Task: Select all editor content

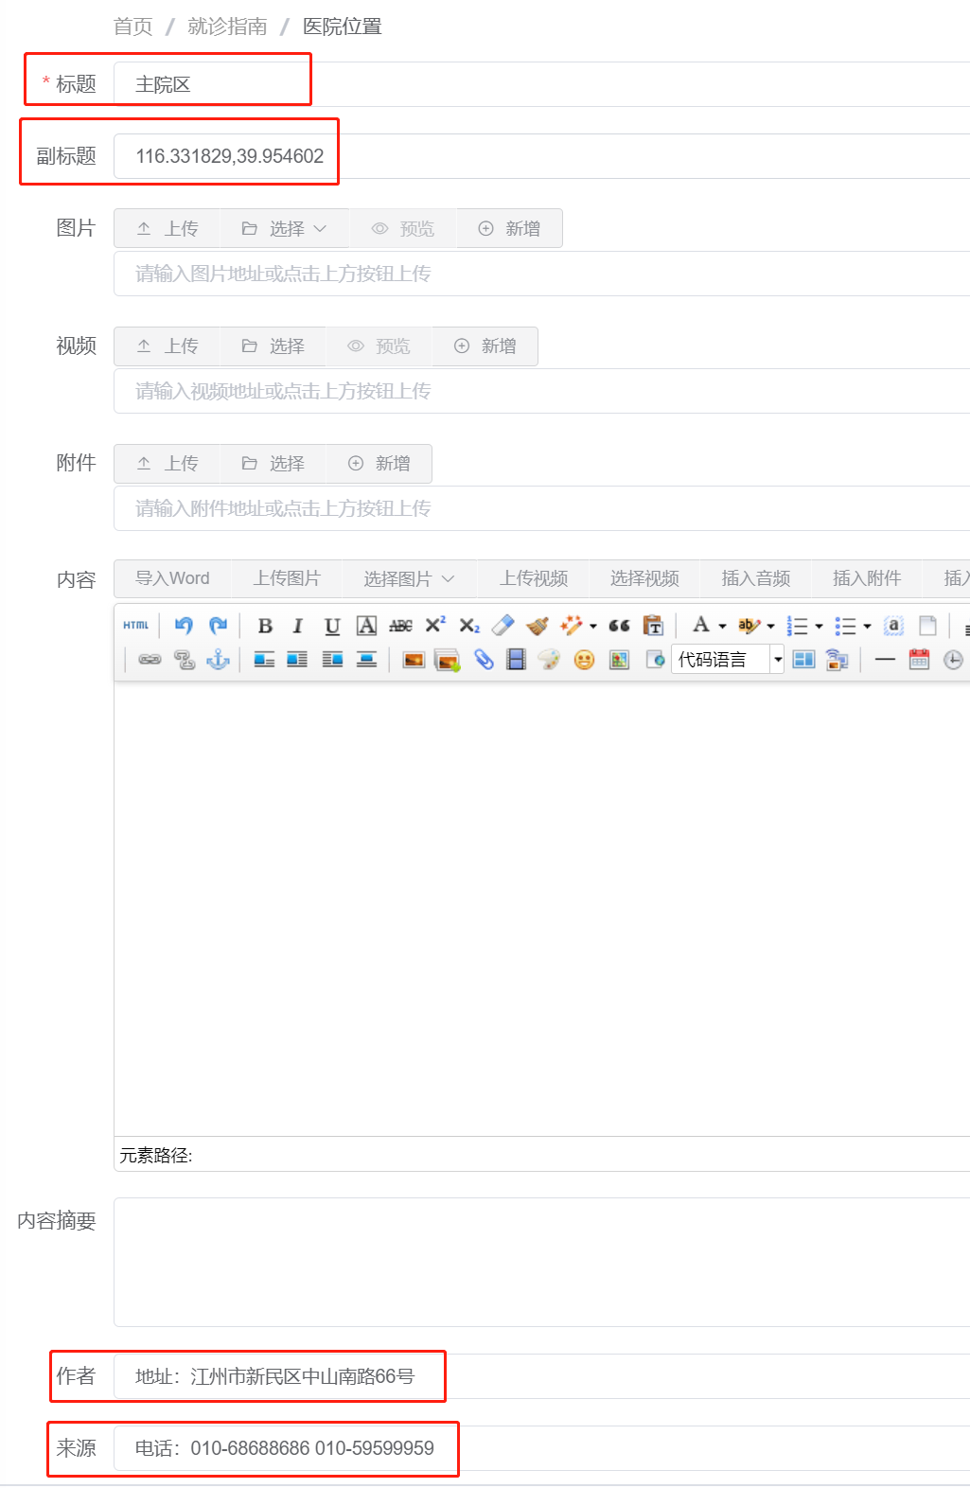Action: tap(893, 626)
